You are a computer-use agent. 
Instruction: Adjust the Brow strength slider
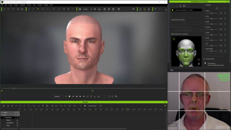[x=212, y=19]
